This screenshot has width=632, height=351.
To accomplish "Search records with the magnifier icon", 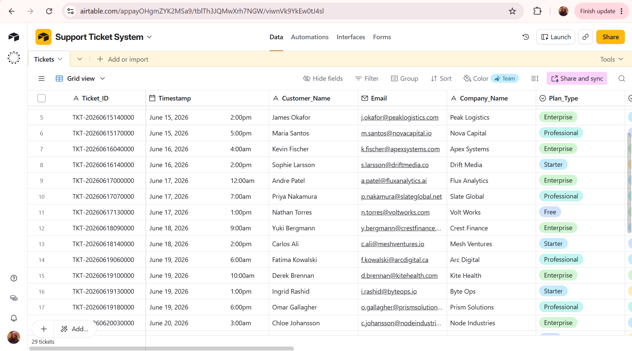I will tap(621, 78).
